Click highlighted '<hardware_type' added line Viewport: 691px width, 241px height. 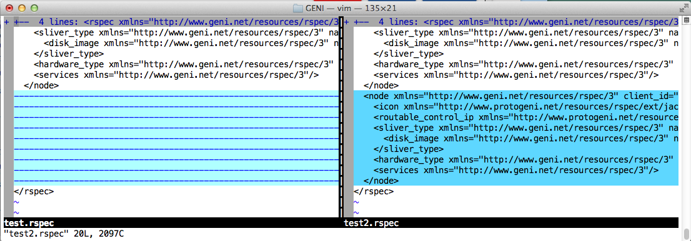pyautogui.click(x=524, y=159)
